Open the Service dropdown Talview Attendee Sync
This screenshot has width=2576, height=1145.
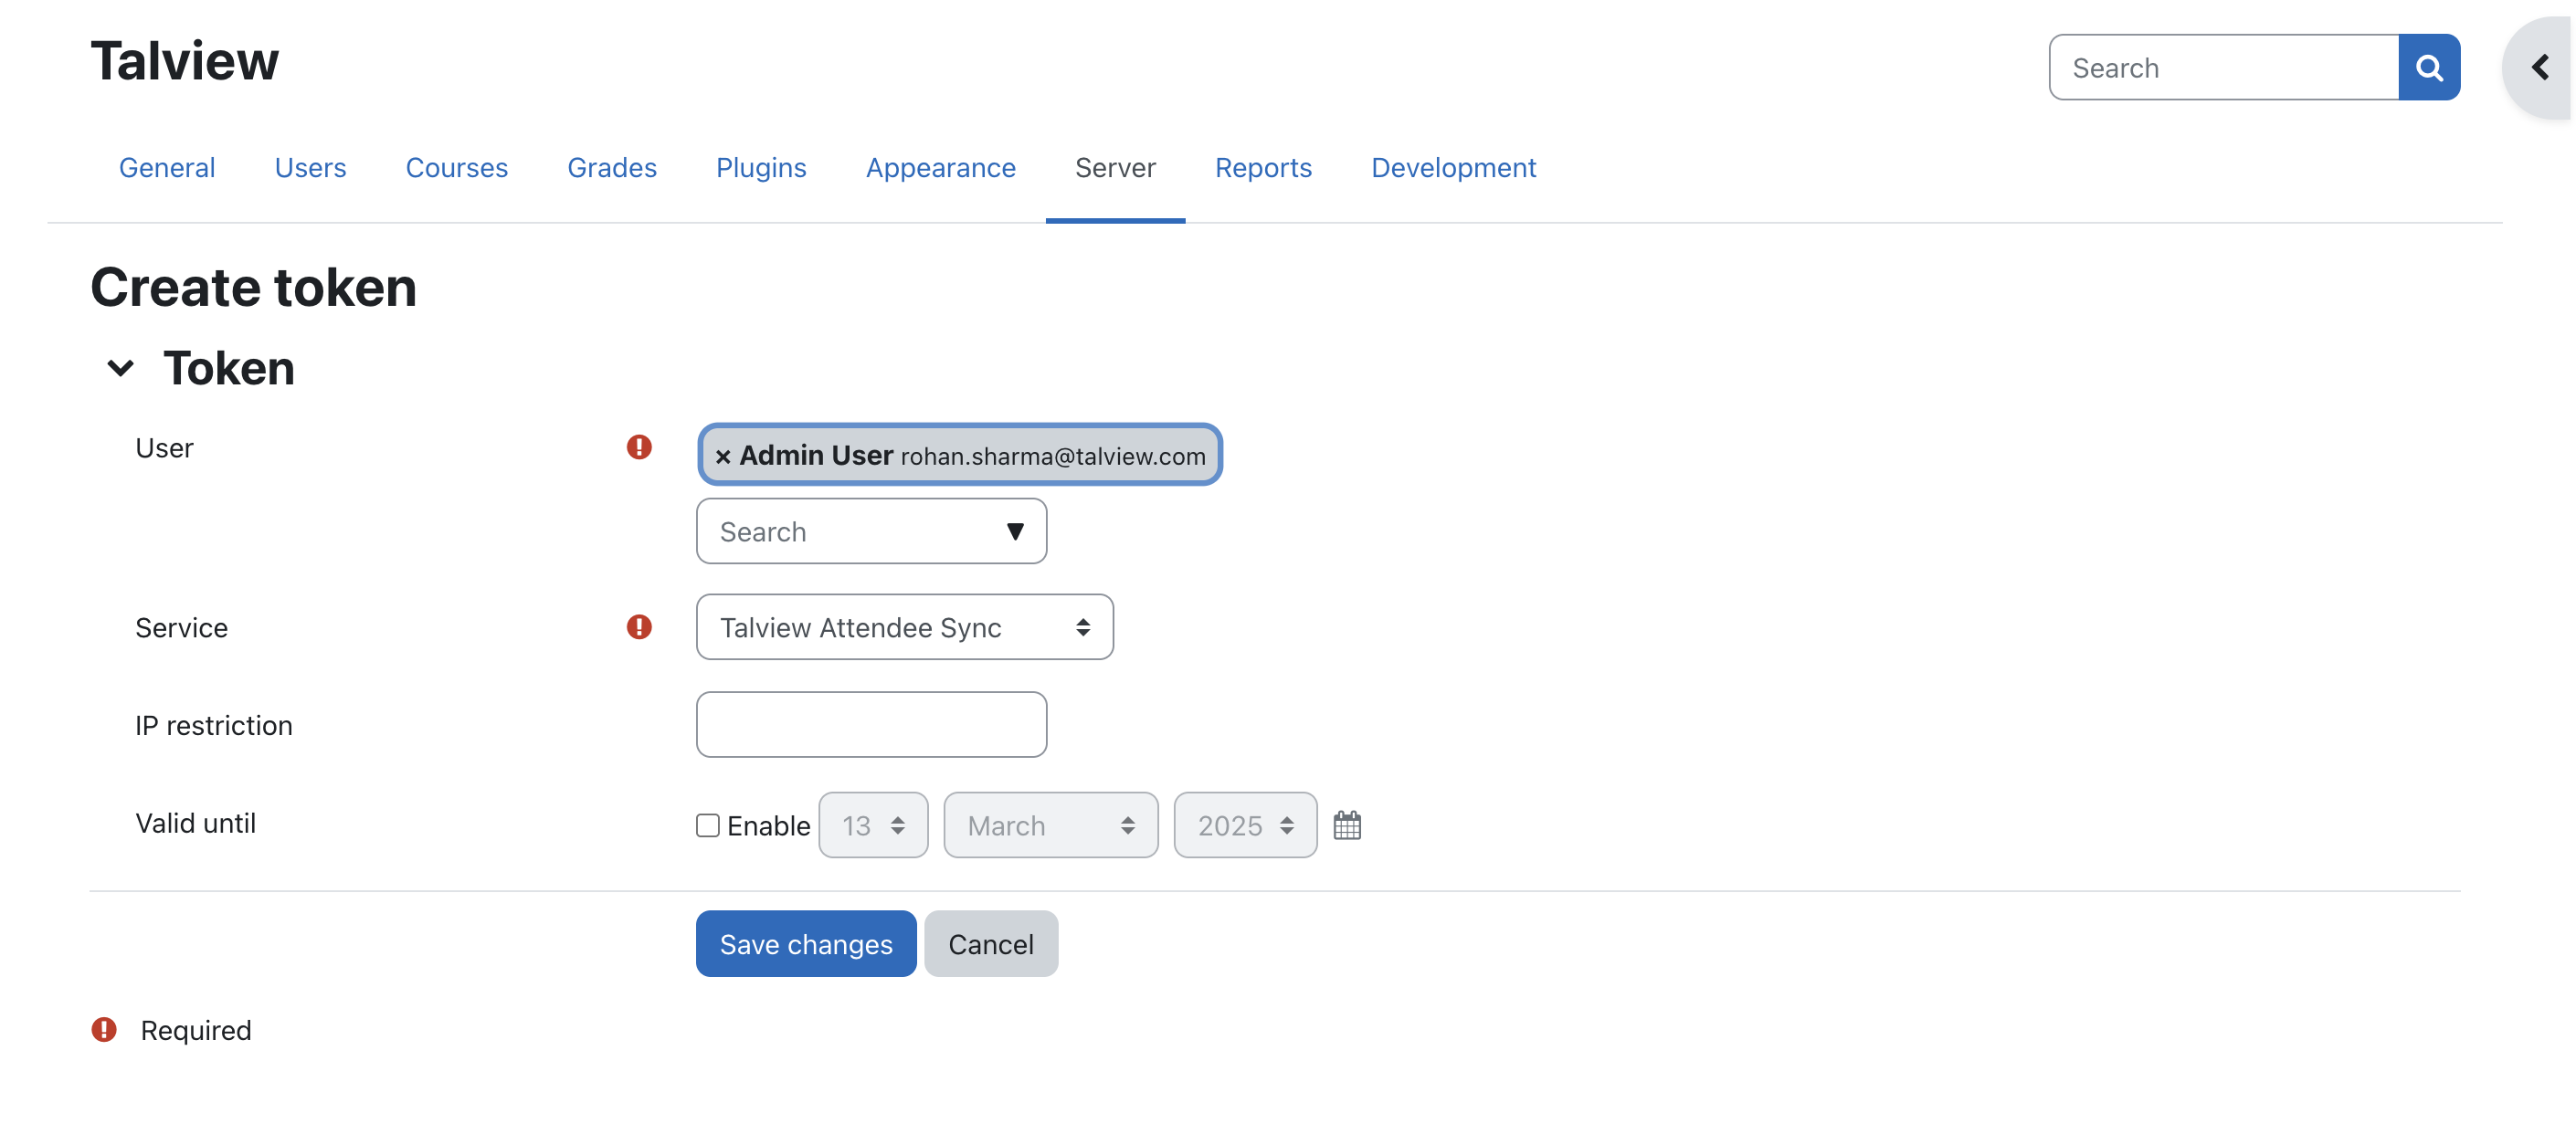click(904, 627)
